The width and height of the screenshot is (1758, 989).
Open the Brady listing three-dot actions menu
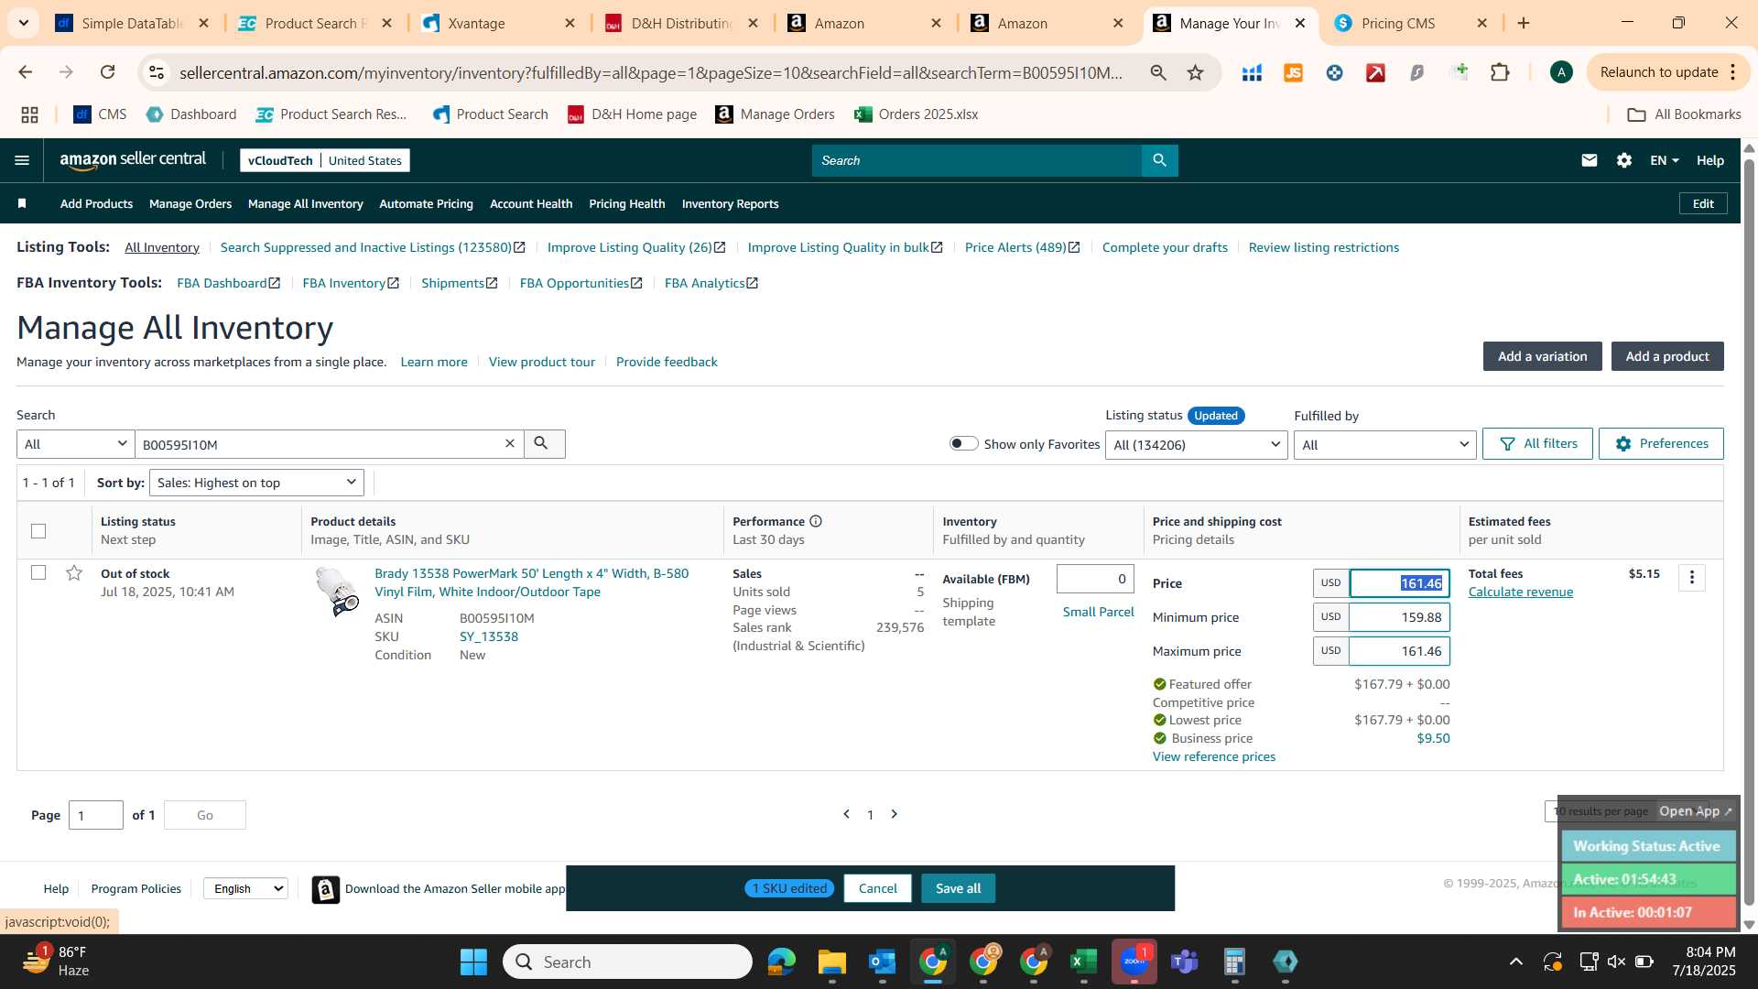1692,577
